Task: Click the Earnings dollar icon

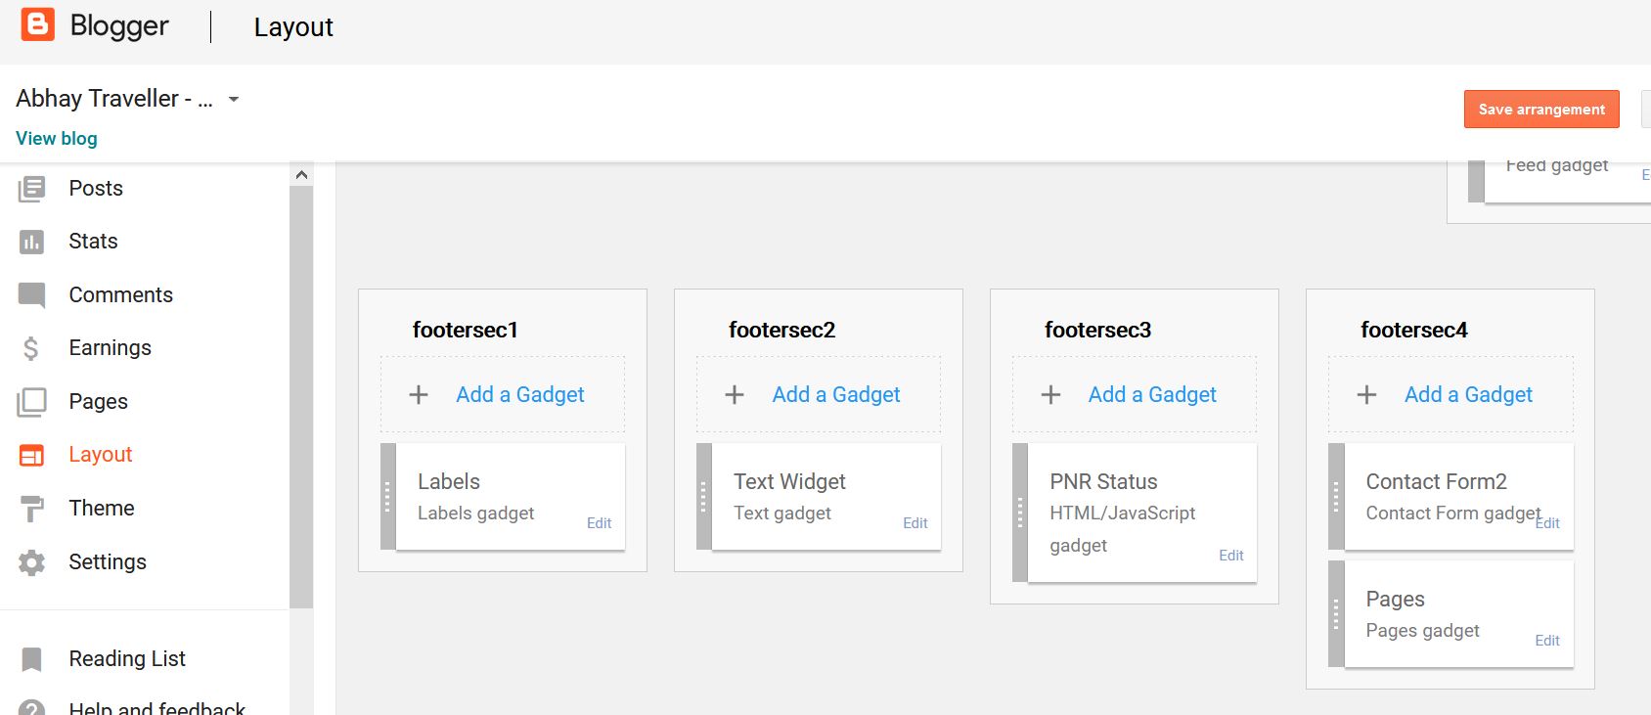Action: (x=31, y=348)
